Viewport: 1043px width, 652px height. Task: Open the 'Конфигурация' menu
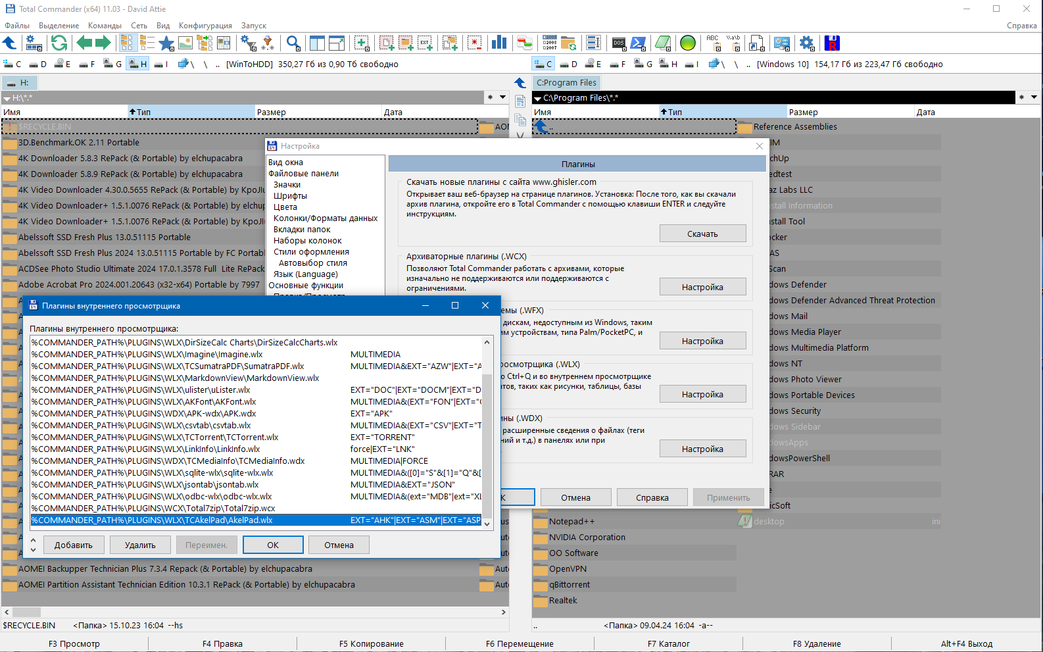coord(205,26)
